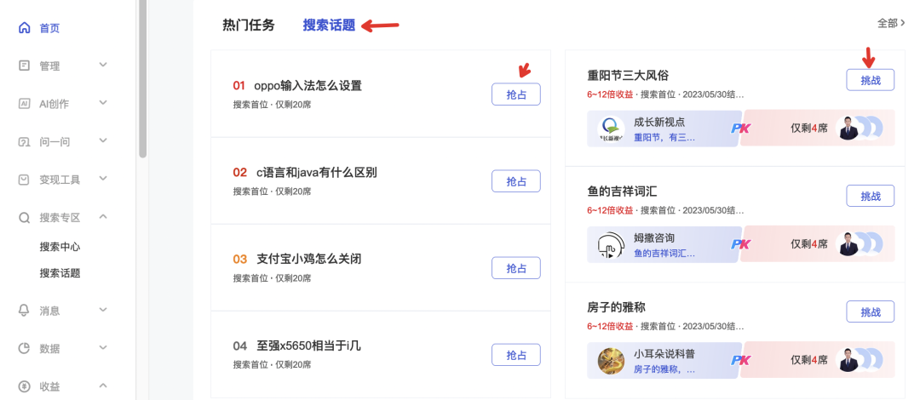Image resolution: width=920 pixels, height=400 pixels.
Task: Click the 首页 home icon in sidebar
Action: (x=25, y=28)
